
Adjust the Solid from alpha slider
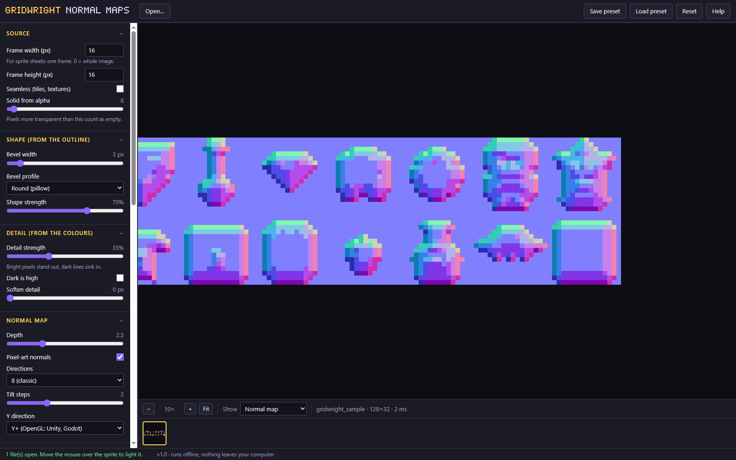[65, 109]
